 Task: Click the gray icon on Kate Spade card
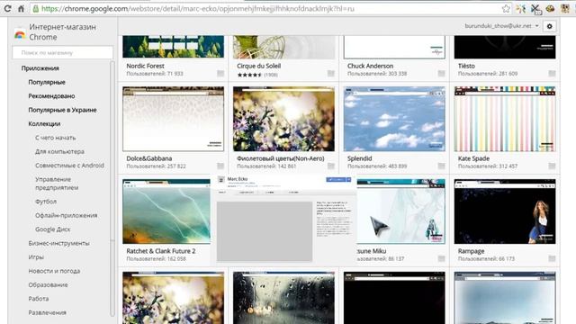[552, 166]
